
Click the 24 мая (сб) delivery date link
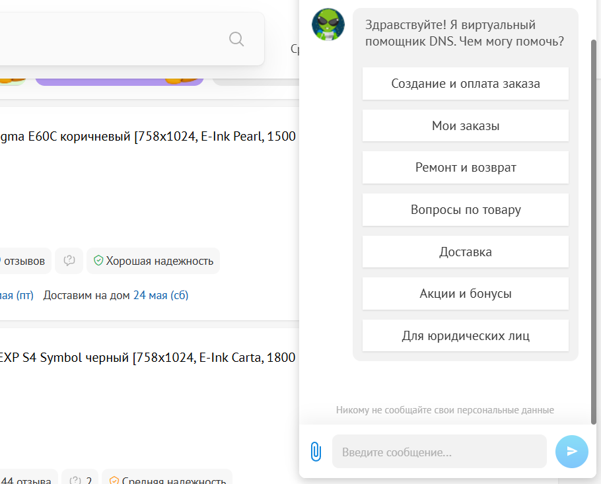[160, 295]
